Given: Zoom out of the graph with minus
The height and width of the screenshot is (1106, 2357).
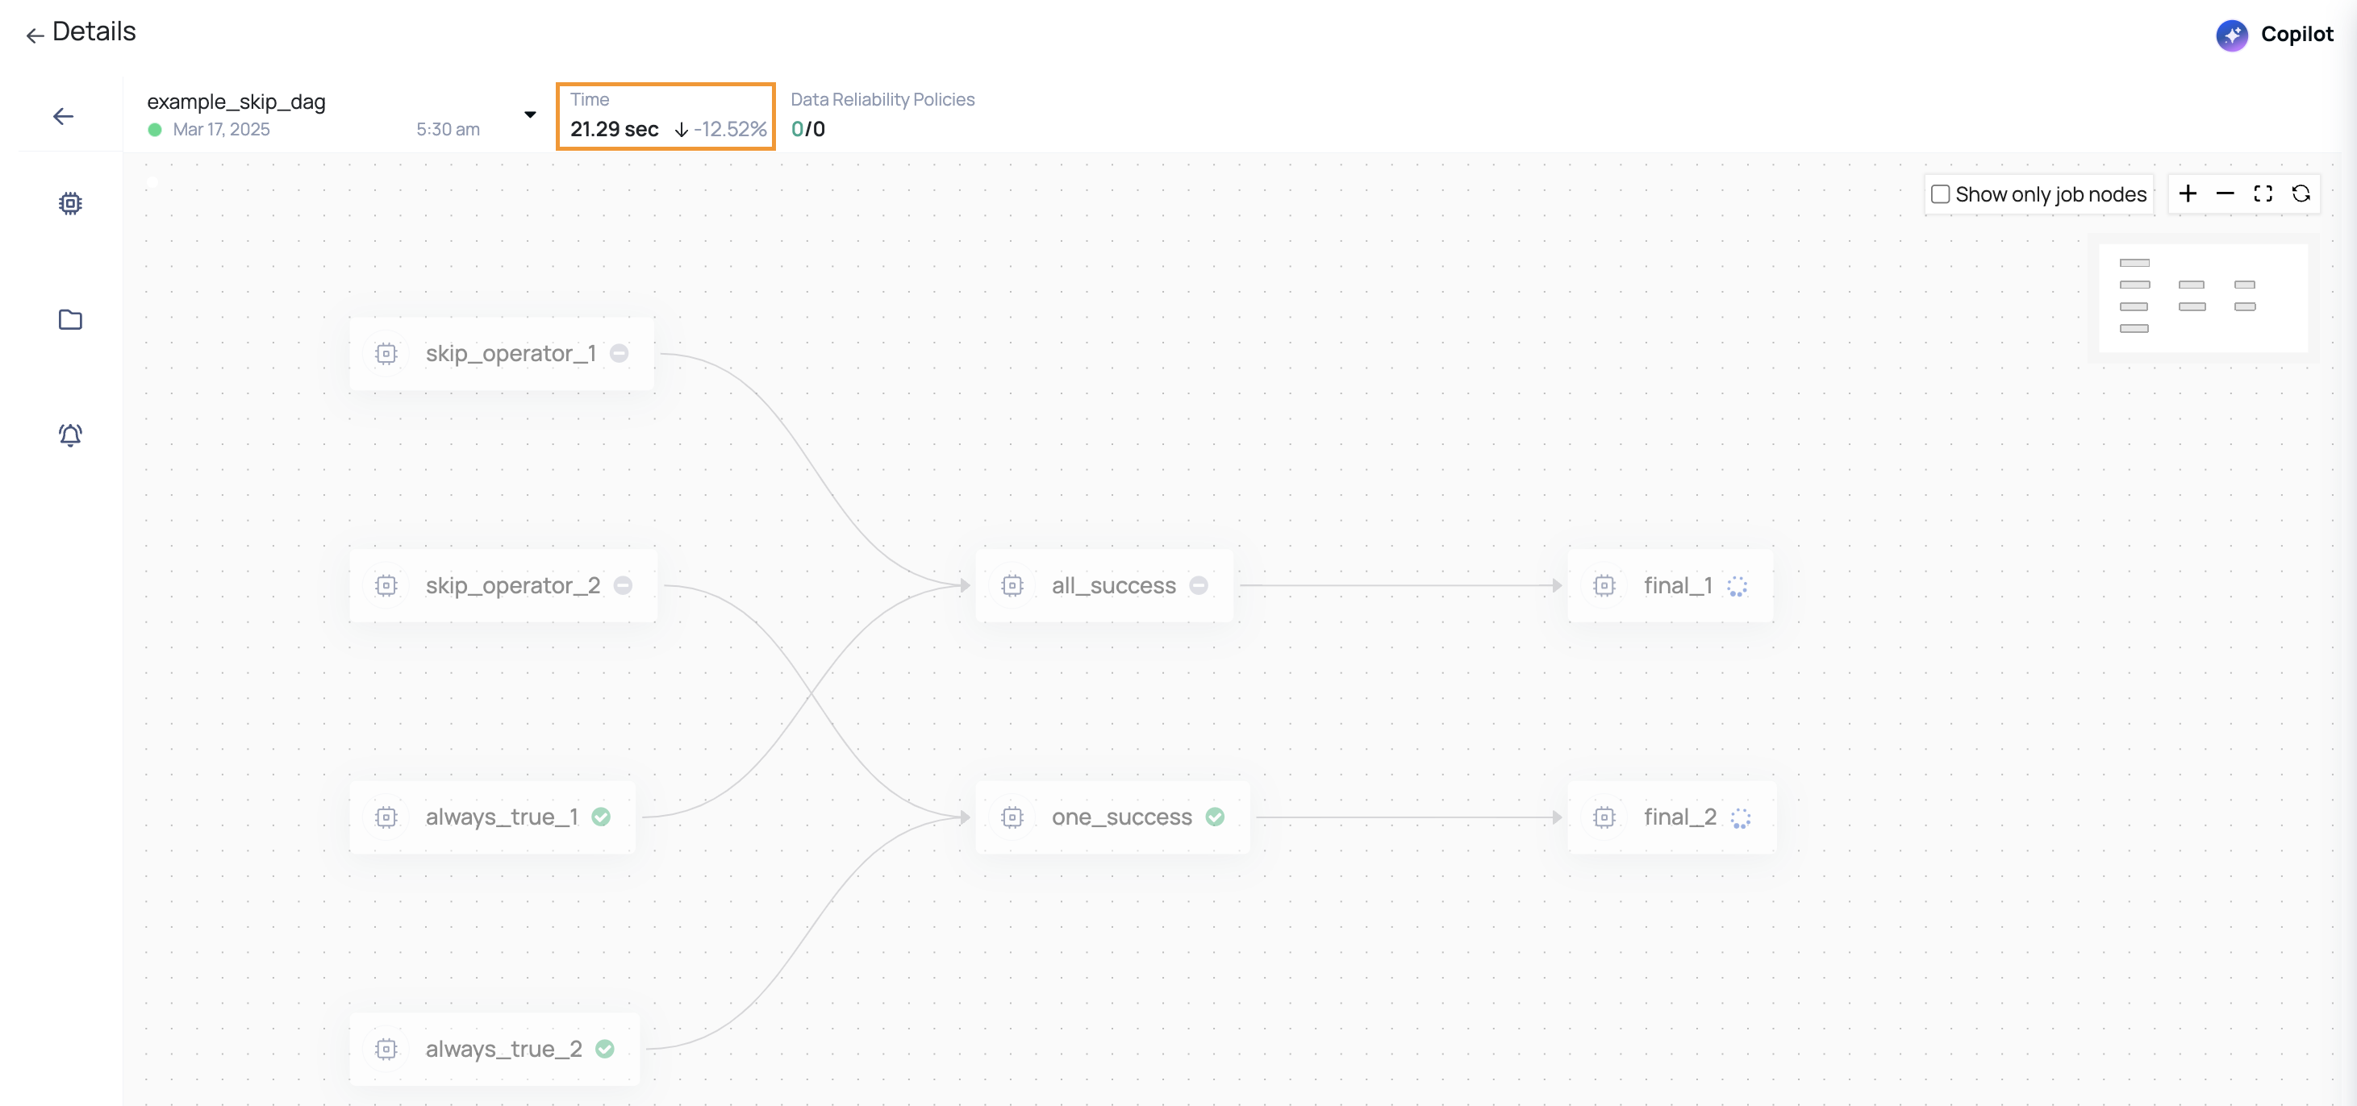Looking at the screenshot, I should [2226, 193].
